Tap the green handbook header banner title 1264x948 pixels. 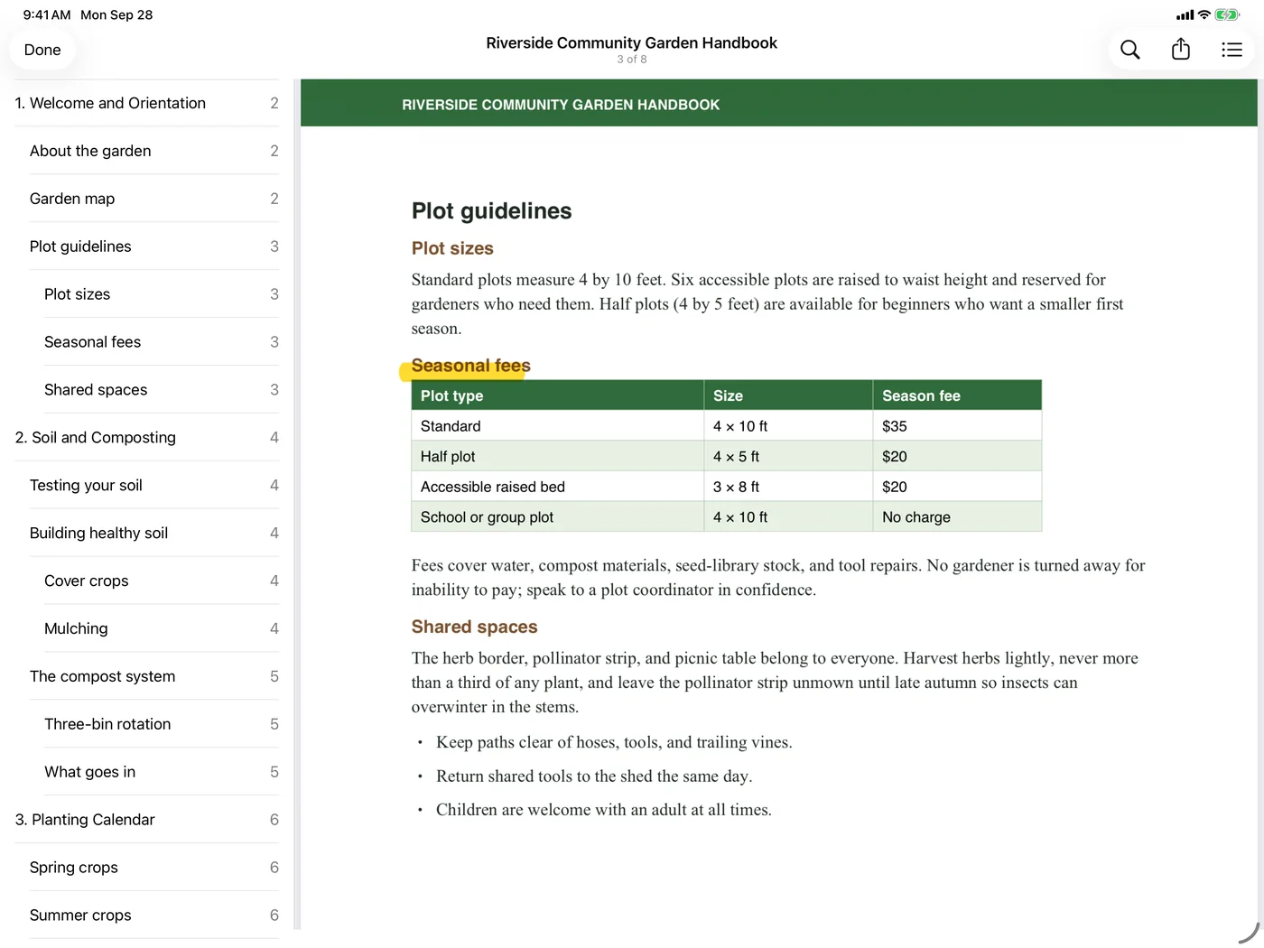(561, 105)
